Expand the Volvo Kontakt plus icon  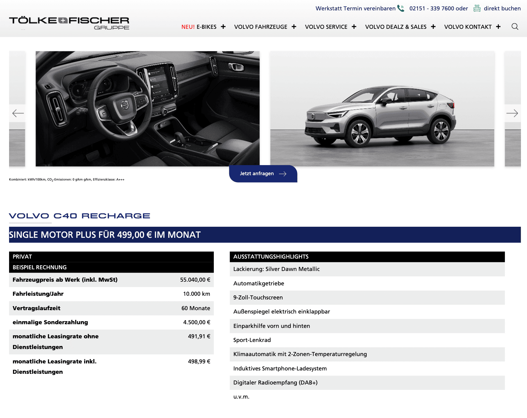(x=498, y=27)
